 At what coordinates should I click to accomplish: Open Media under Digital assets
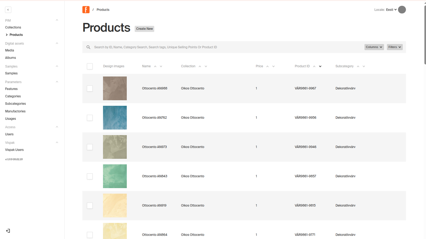pyautogui.click(x=10, y=50)
